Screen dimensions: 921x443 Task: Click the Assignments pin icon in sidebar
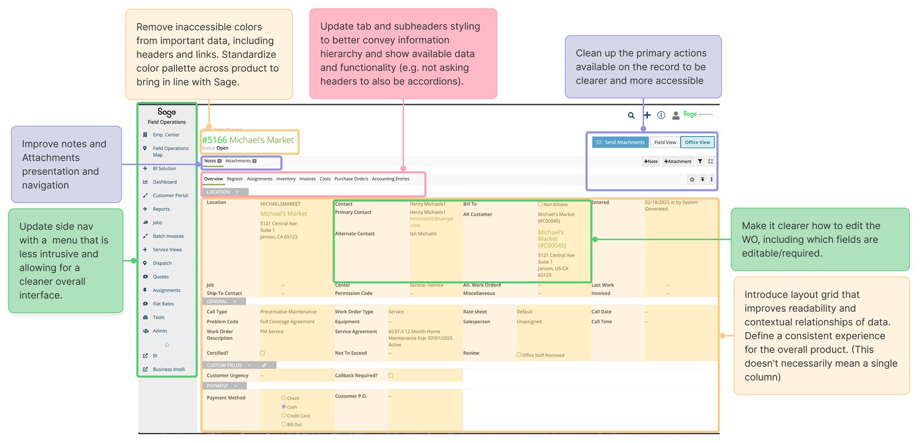[145, 290]
